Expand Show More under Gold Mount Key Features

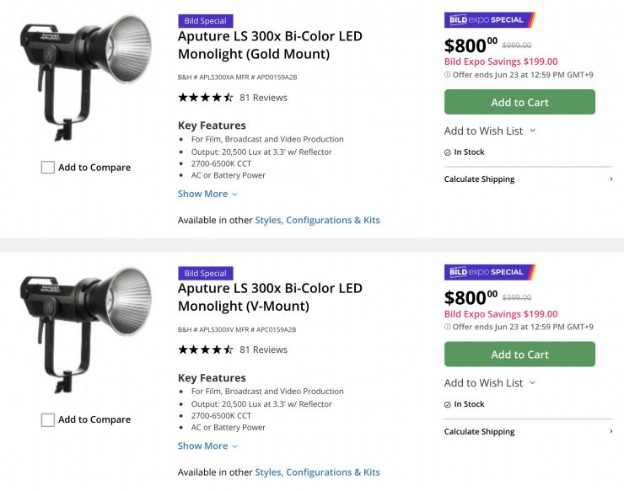[207, 194]
